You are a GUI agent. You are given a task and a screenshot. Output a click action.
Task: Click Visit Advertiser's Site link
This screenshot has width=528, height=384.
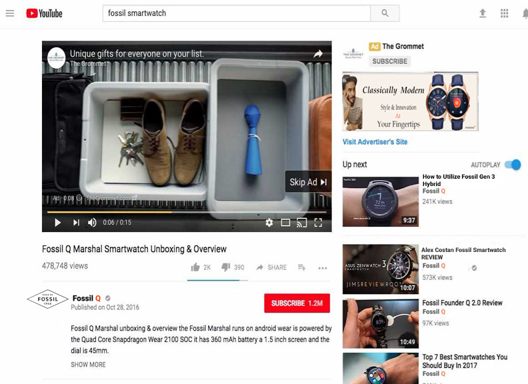375,142
